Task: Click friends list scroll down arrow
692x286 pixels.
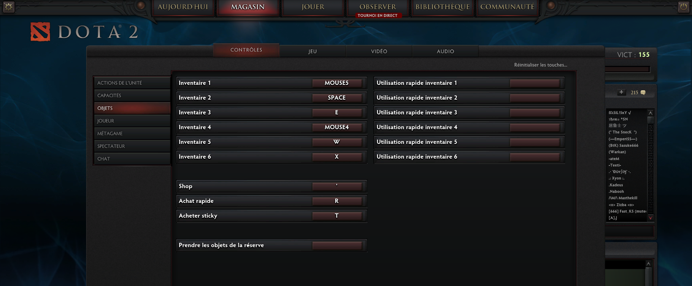Action: tap(651, 218)
